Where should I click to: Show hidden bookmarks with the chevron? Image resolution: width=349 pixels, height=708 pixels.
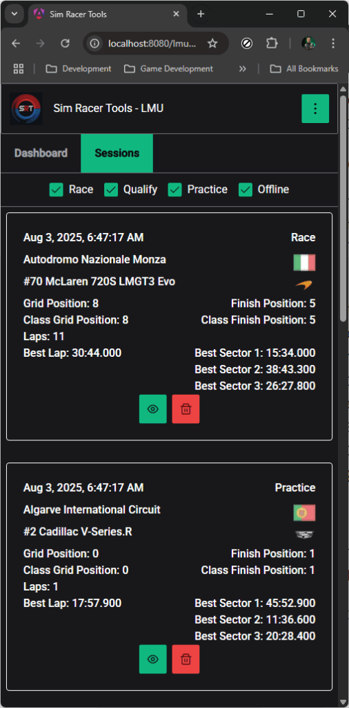(x=243, y=68)
